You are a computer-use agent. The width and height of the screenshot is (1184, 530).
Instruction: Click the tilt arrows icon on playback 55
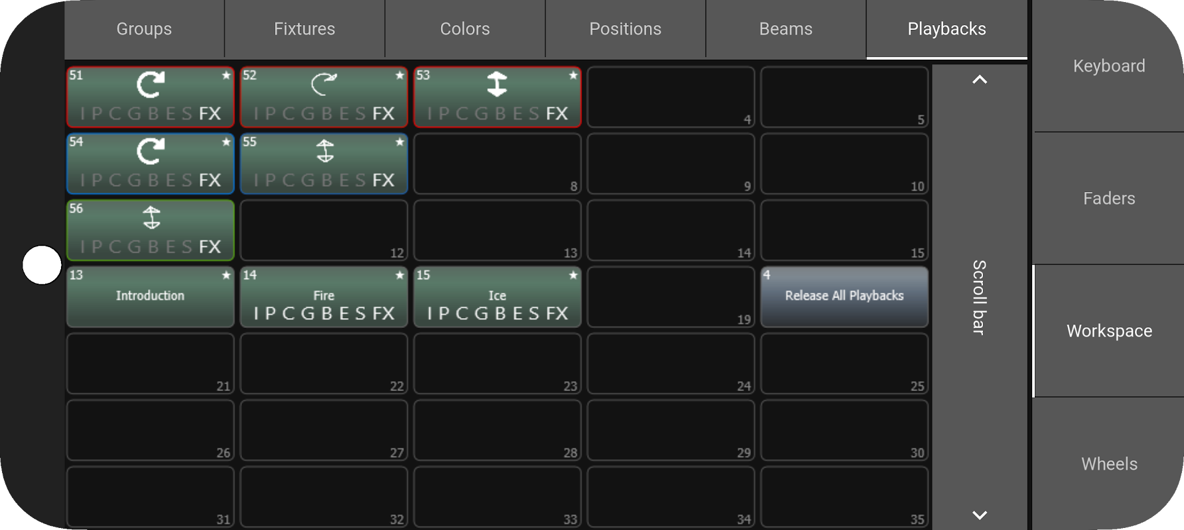pos(324,152)
